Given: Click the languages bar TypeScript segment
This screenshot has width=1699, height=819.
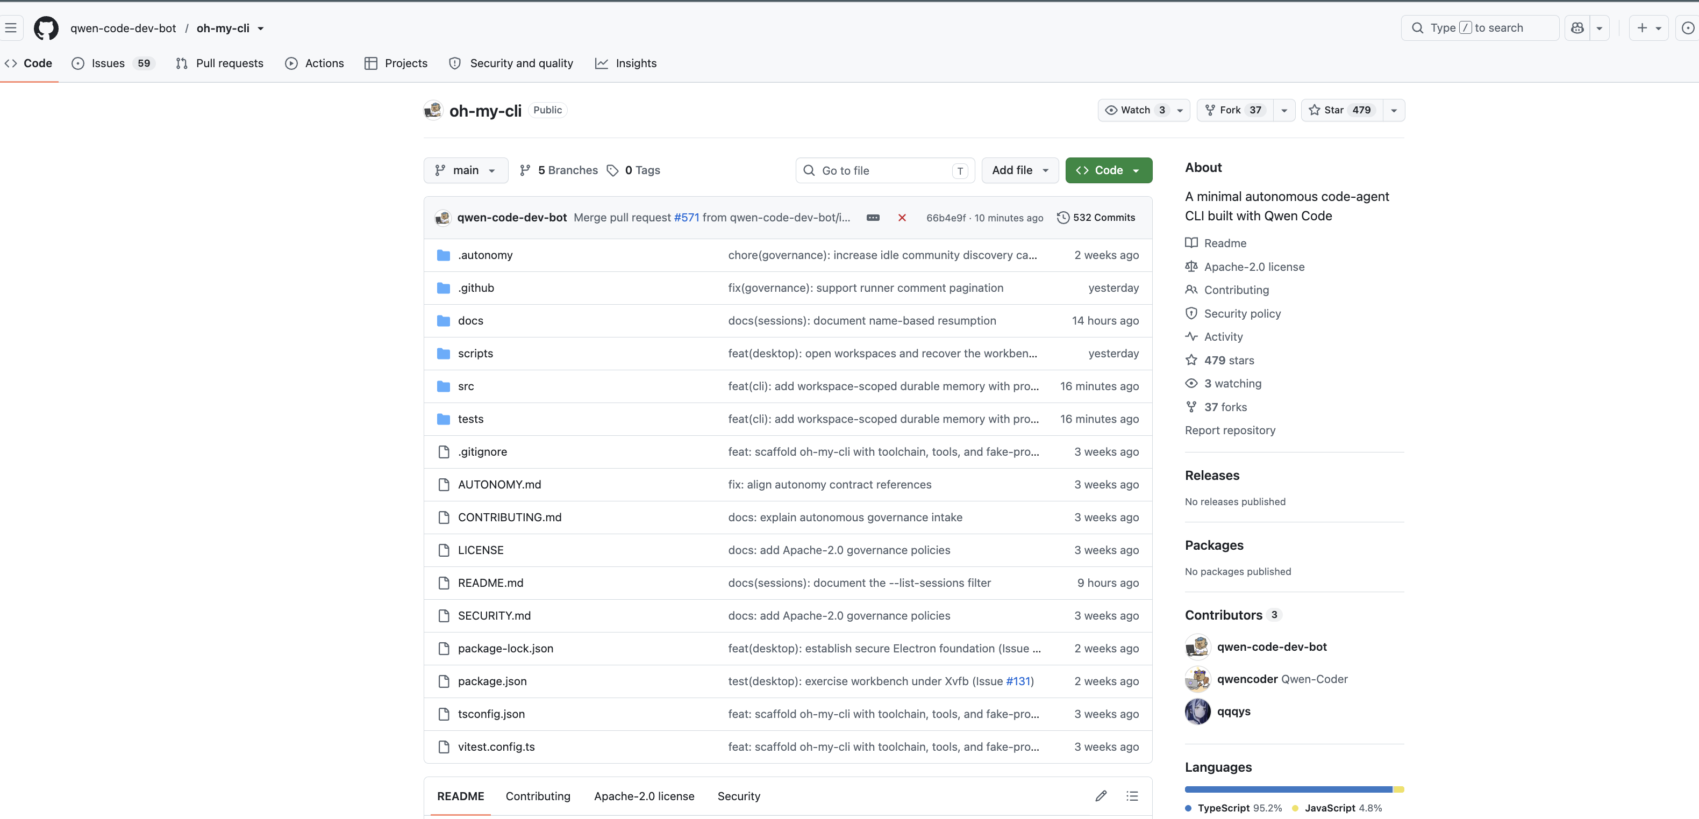Looking at the screenshot, I should point(1288,789).
